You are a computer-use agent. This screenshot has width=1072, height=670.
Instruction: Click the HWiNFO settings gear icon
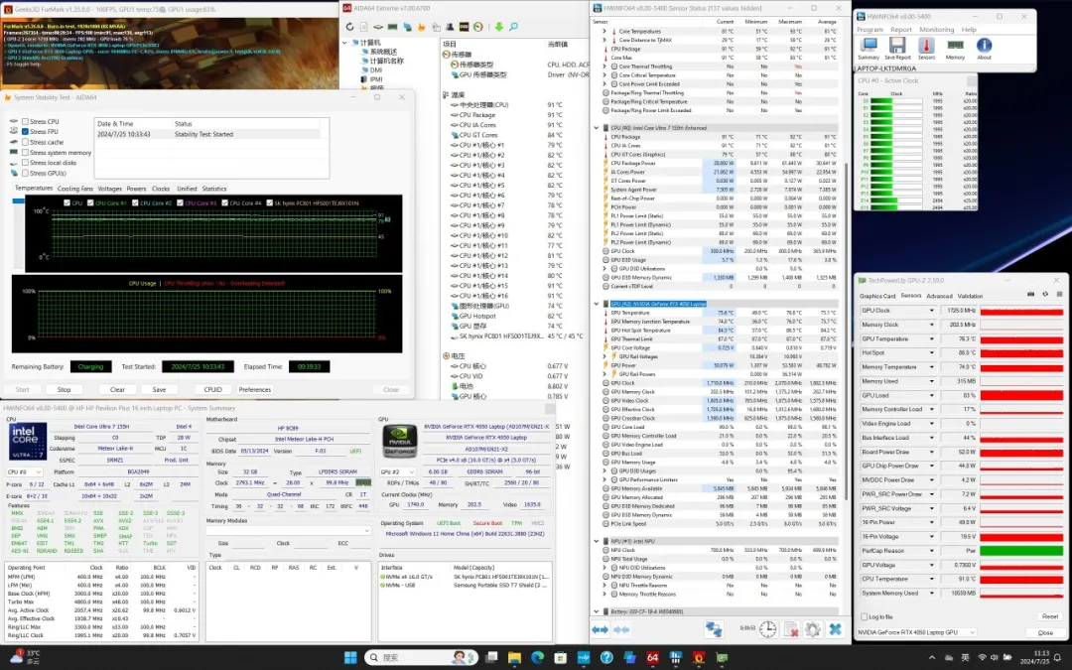(813, 629)
